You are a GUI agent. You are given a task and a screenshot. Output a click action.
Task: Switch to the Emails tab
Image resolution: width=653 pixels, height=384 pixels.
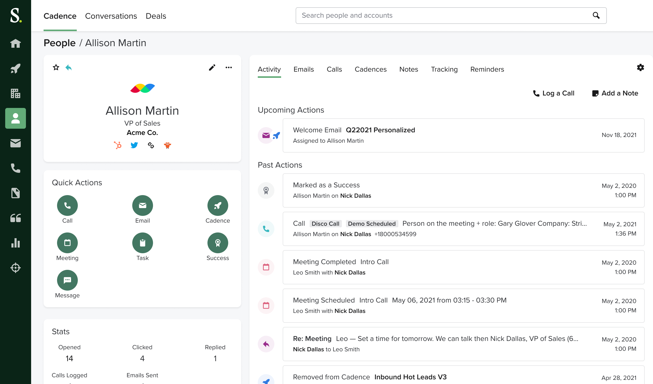303,70
